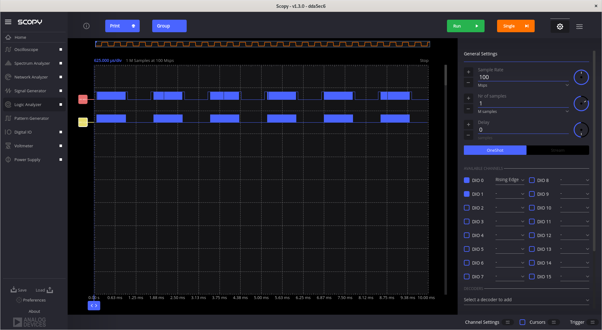The image size is (602, 330).
Task: Click the Nr of samples knob dial
Action: click(581, 104)
